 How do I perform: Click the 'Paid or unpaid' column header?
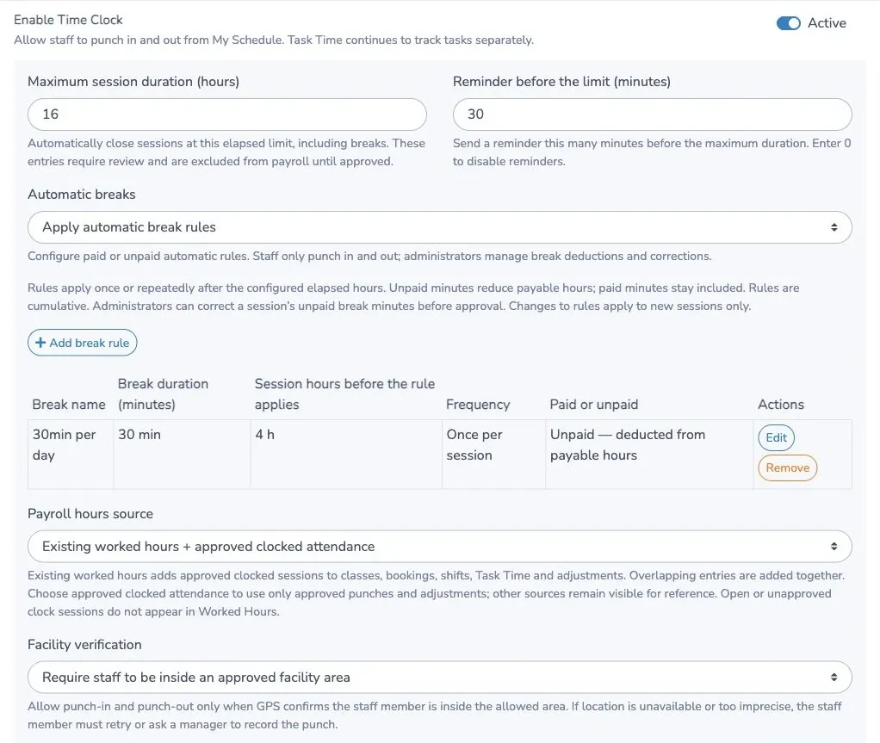594,405
